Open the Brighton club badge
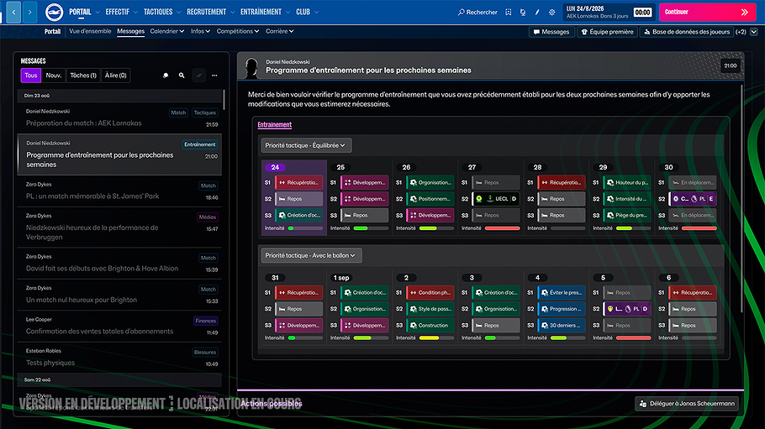The height and width of the screenshot is (429, 765). pos(54,13)
